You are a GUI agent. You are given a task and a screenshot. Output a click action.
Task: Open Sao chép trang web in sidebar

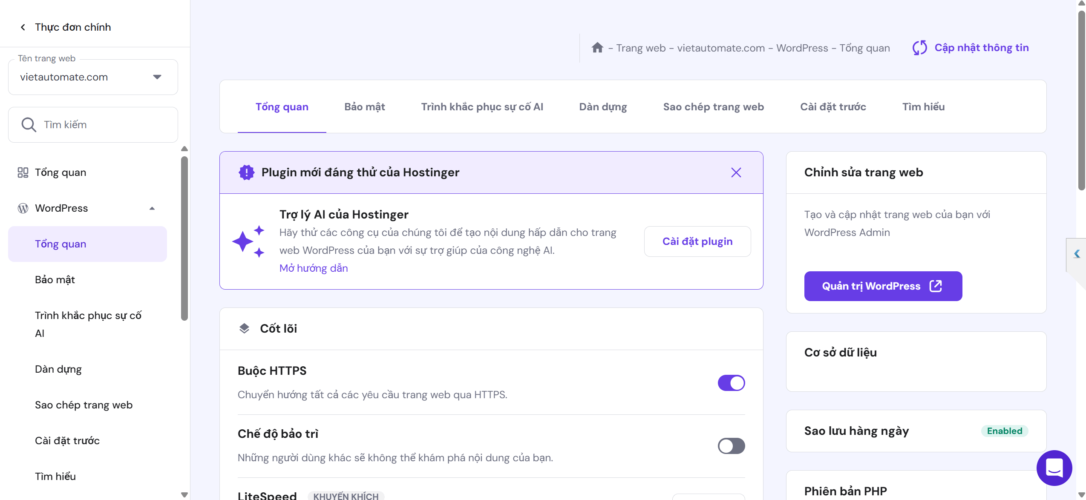pyautogui.click(x=84, y=405)
